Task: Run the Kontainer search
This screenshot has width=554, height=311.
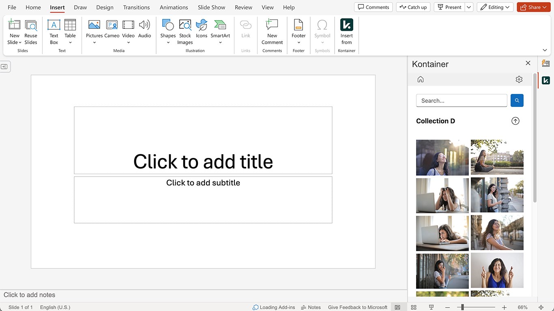Action: [517, 100]
